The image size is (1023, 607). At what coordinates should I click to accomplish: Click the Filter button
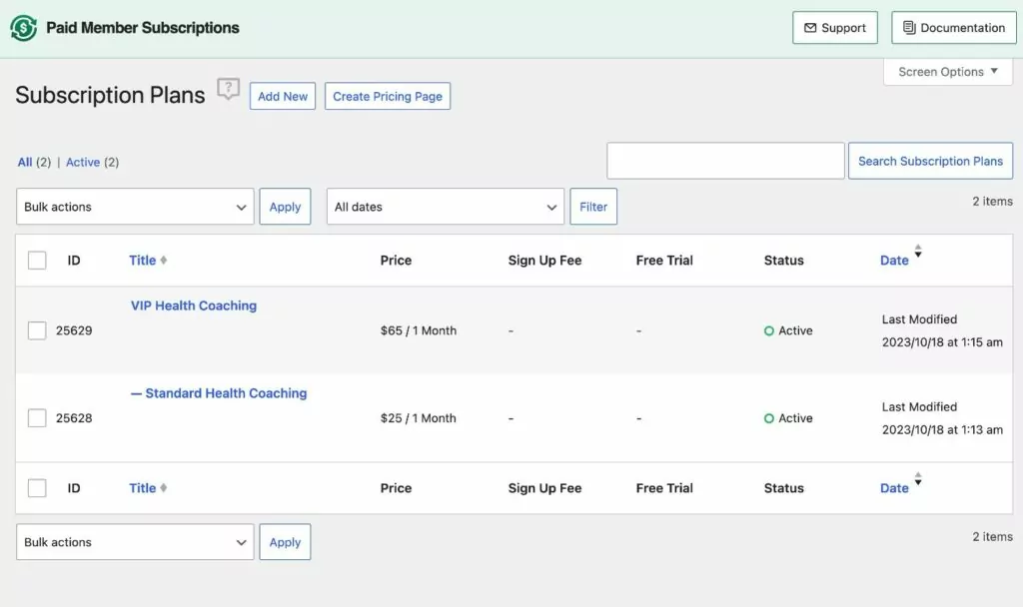click(x=593, y=207)
